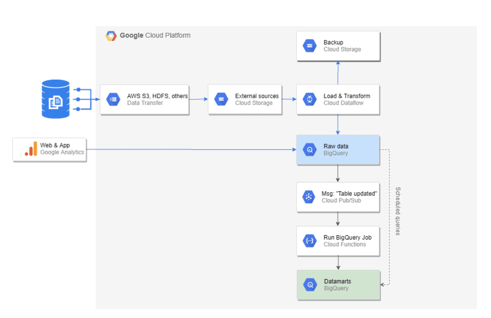Click the "Load & Transform" label text
The height and width of the screenshot is (318, 491).
pyautogui.click(x=347, y=96)
